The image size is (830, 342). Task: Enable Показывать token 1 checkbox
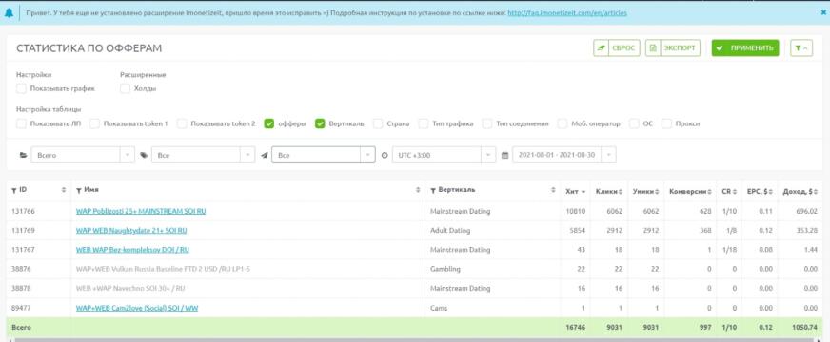click(94, 123)
